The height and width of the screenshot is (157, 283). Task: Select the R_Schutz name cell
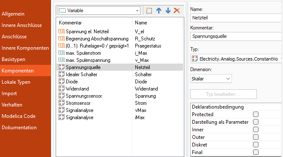tap(145, 39)
